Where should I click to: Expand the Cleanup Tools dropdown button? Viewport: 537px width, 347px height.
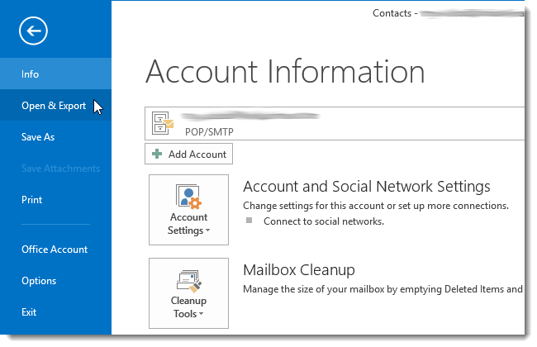(x=188, y=293)
